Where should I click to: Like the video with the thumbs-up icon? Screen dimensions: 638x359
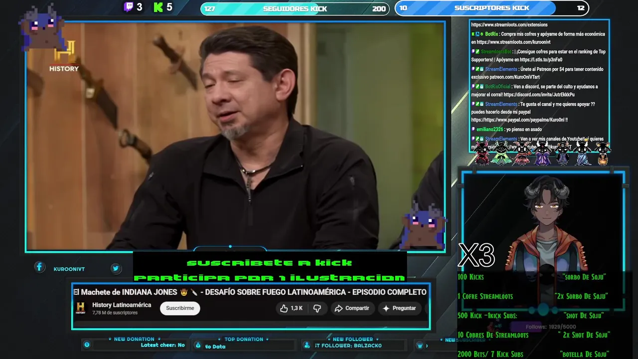tap(284, 309)
